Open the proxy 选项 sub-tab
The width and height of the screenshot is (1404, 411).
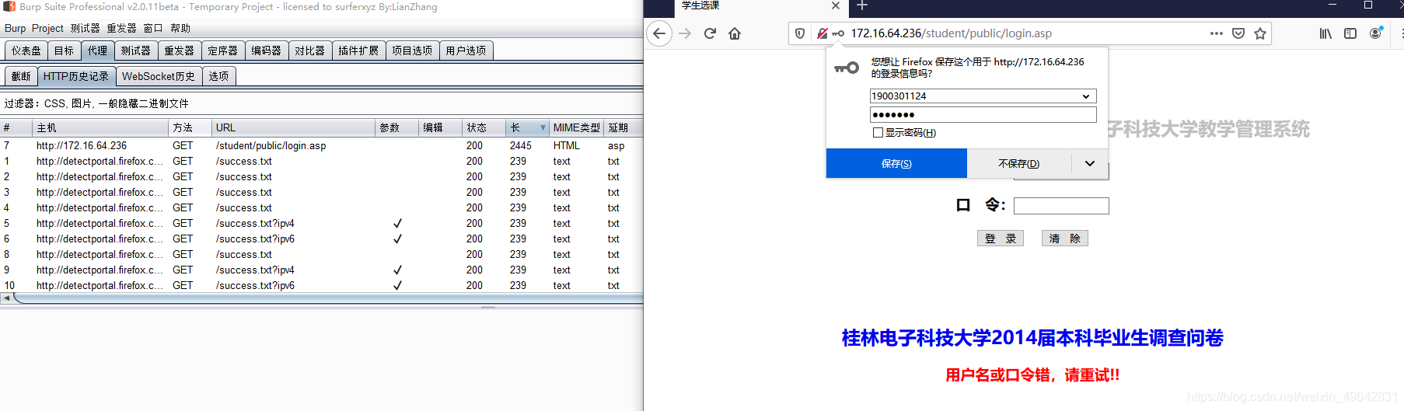(x=218, y=76)
